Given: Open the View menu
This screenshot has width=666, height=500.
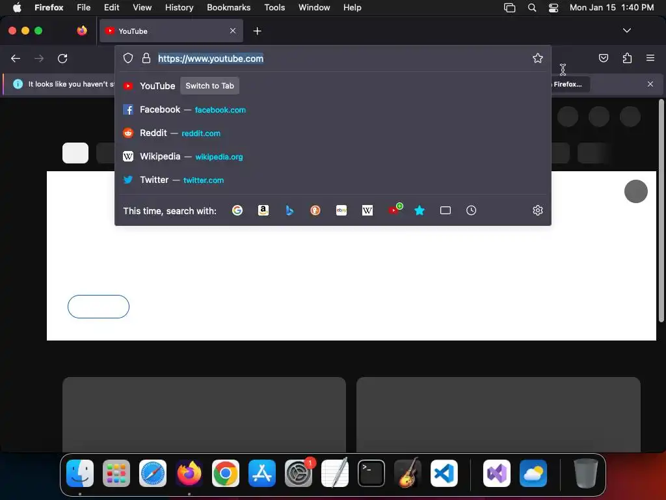Looking at the screenshot, I should coord(142,7).
